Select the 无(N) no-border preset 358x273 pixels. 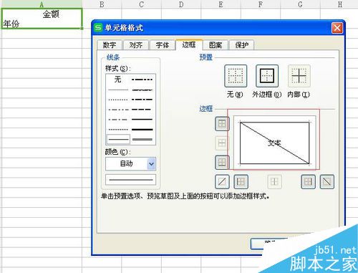click(x=236, y=76)
